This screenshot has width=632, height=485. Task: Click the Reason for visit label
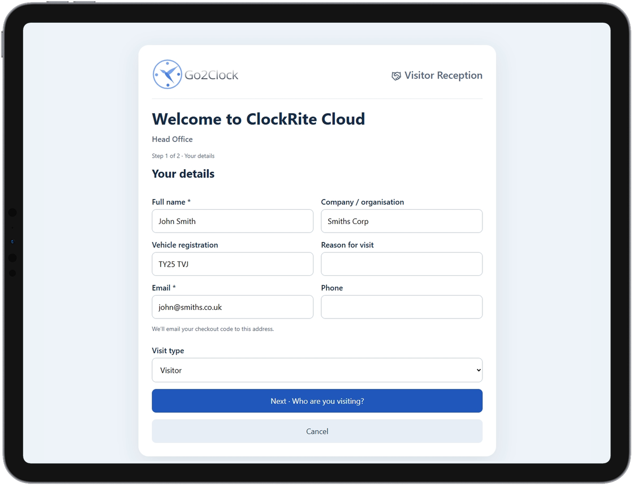click(x=348, y=245)
